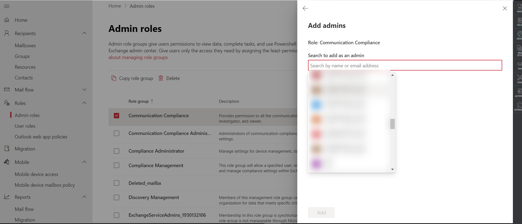Open User roles in the sidebar

point(25,126)
